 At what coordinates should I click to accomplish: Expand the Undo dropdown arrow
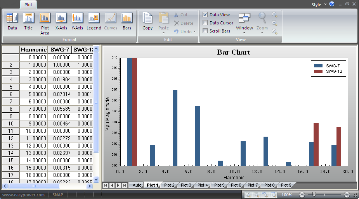click(194, 32)
